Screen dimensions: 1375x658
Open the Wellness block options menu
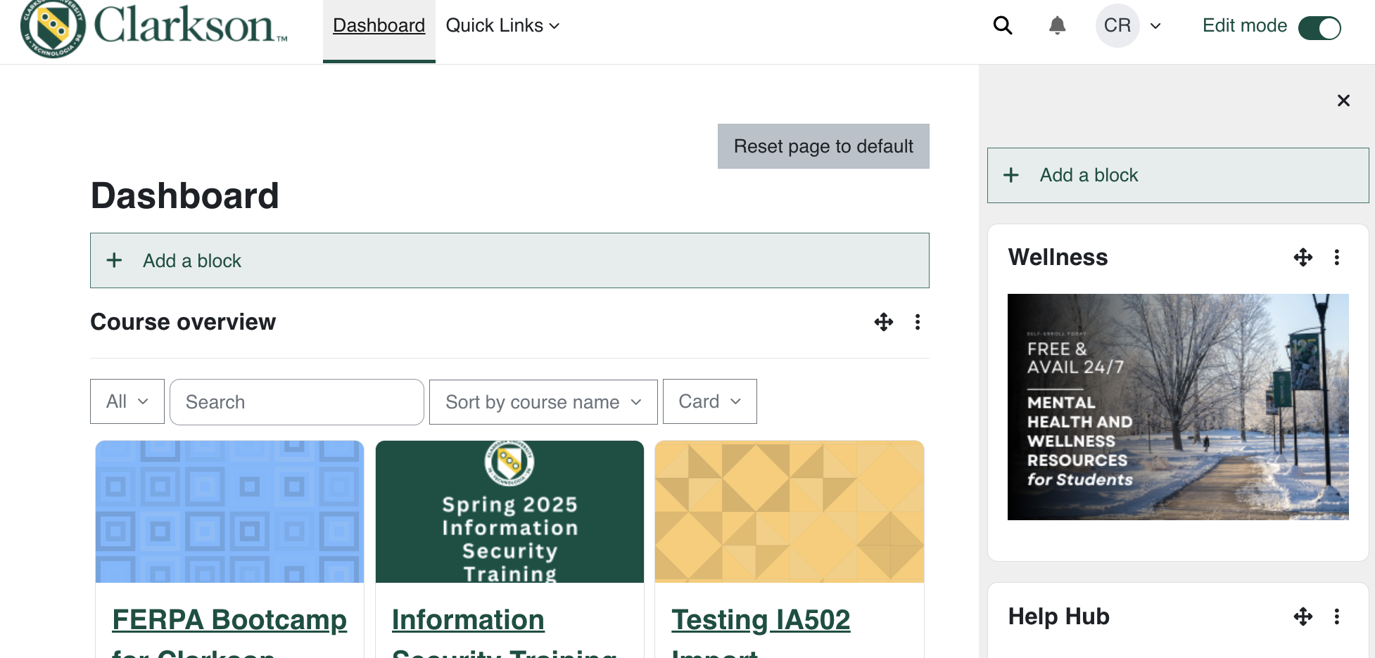tap(1337, 257)
